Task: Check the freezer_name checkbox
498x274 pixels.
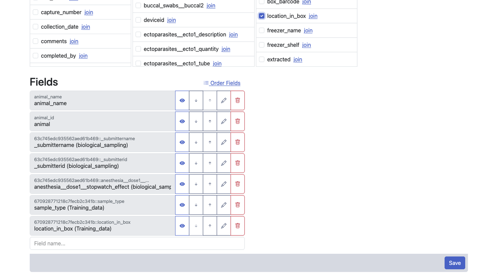Action: (x=261, y=30)
